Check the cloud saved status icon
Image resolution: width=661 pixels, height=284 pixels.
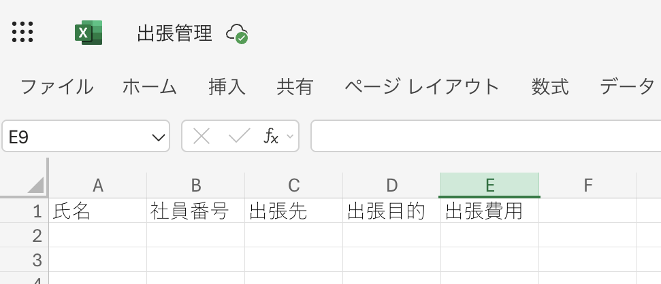tap(237, 33)
